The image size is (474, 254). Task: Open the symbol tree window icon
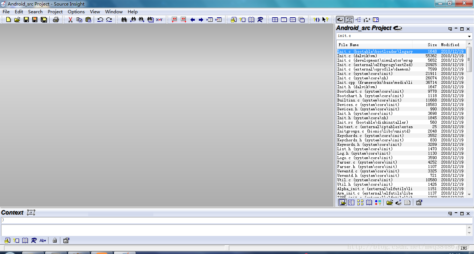click(x=358, y=20)
